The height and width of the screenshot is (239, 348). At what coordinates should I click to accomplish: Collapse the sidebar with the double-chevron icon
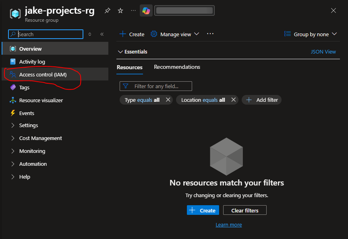[102, 34]
